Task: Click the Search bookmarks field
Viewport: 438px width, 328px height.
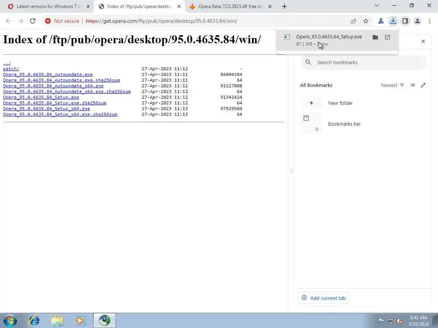Action: click(363, 62)
